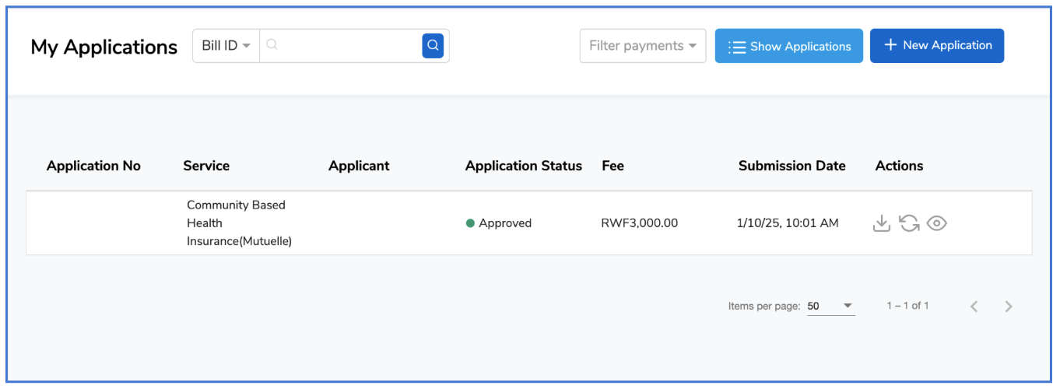Click the Application No column header
The height and width of the screenshot is (389, 1060).
tap(93, 166)
